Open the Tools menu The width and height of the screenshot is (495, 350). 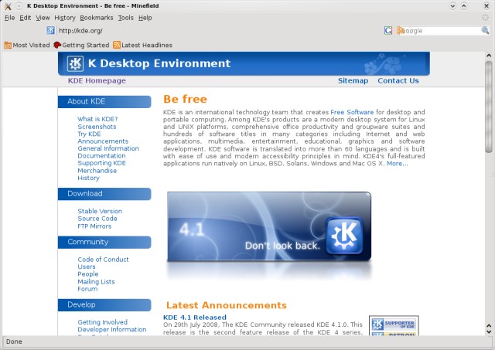pos(125,18)
